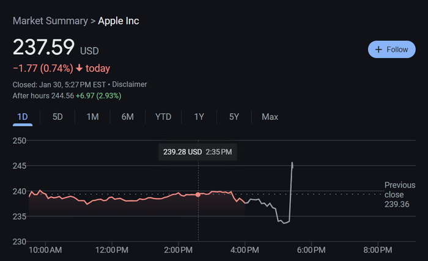The height and width of the screenshot is (261, 428).
Task: Click the Apple Inc title
Action: [x=119, y=21]
